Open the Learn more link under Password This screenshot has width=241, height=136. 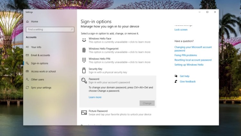[95, 97]
